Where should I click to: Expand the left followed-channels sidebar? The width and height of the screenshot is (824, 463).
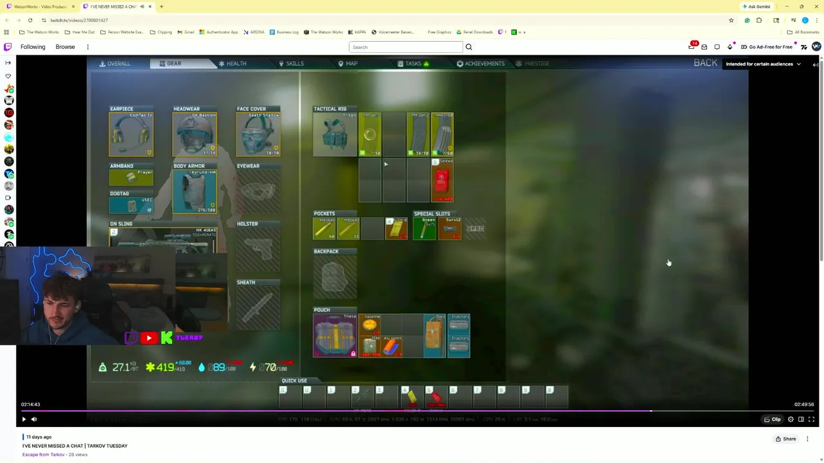(x=8, y=63)
